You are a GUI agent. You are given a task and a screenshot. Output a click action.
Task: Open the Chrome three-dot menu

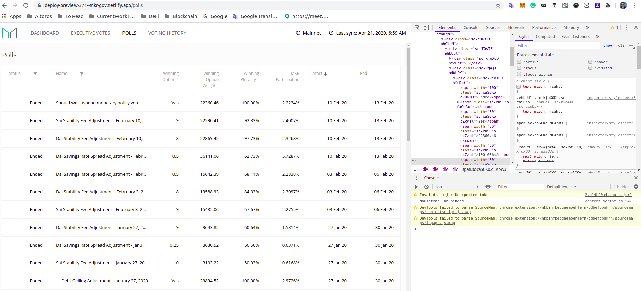634,5
